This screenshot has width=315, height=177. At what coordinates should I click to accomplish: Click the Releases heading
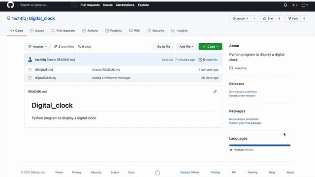(236, 84)
